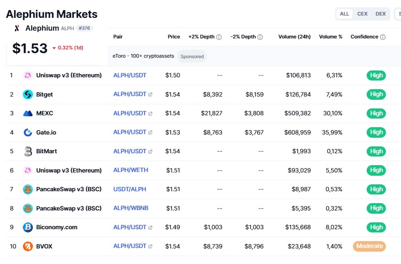Image resolution: width=401 pixels, height=264 pixels.
Task: Open PancakeSwap ALPH/WBNB pair link
Action: click(x=130, y=208)
